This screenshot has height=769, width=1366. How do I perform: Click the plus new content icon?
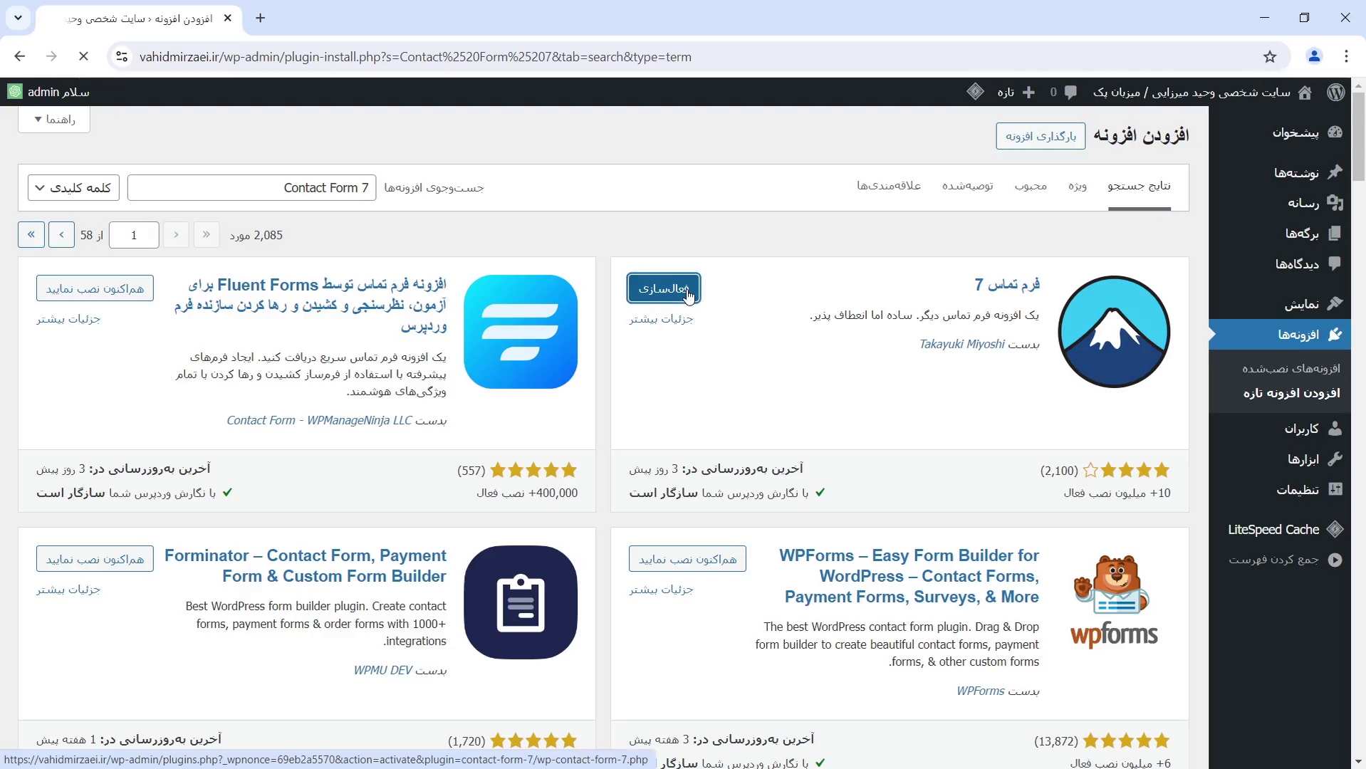[1028, 93]
